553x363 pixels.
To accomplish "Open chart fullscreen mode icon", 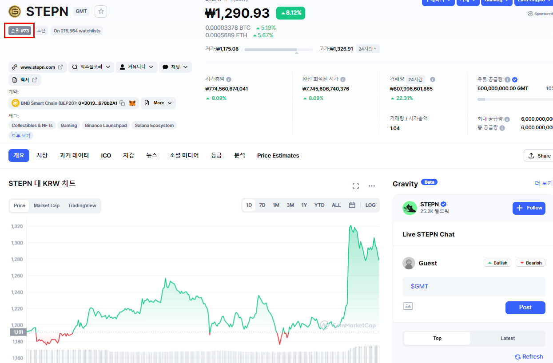I will coord(355,186).
